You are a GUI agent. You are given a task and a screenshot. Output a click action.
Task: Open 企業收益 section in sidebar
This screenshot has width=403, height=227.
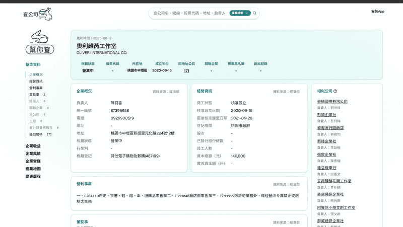click(33, 146)
